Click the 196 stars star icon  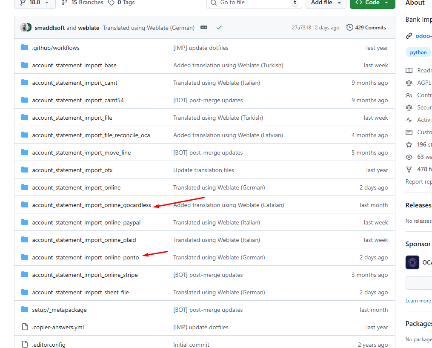point(409,144)
